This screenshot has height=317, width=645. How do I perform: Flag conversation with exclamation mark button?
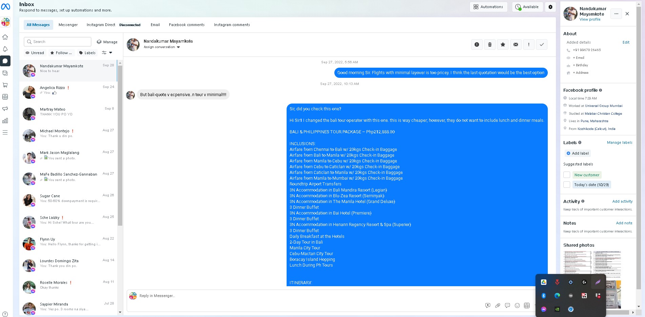tap(529, 44)
